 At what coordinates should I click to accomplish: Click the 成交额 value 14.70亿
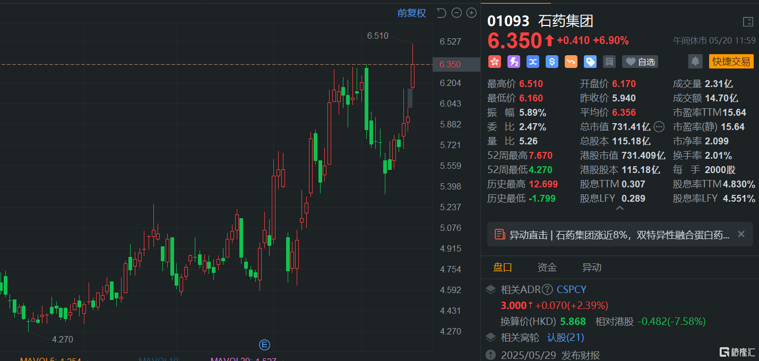721,98
